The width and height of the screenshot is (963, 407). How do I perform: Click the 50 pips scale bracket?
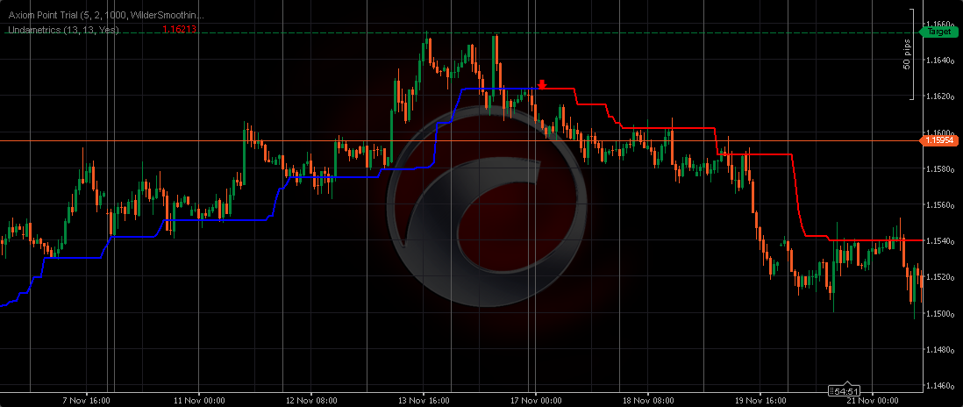[x=910, y=54]
